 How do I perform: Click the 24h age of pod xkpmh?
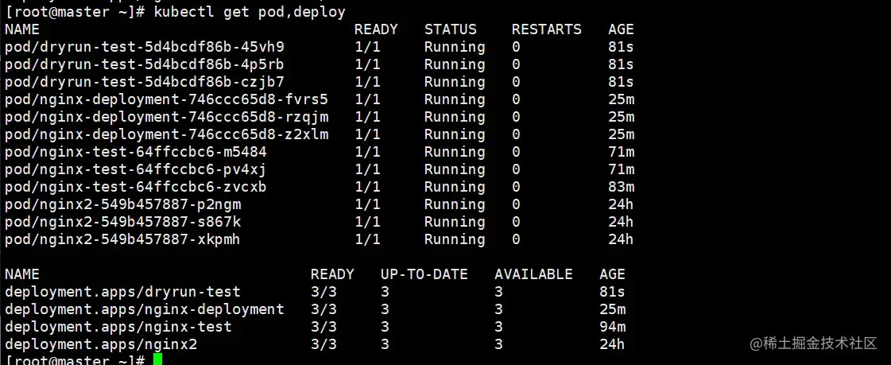(621, 239)
